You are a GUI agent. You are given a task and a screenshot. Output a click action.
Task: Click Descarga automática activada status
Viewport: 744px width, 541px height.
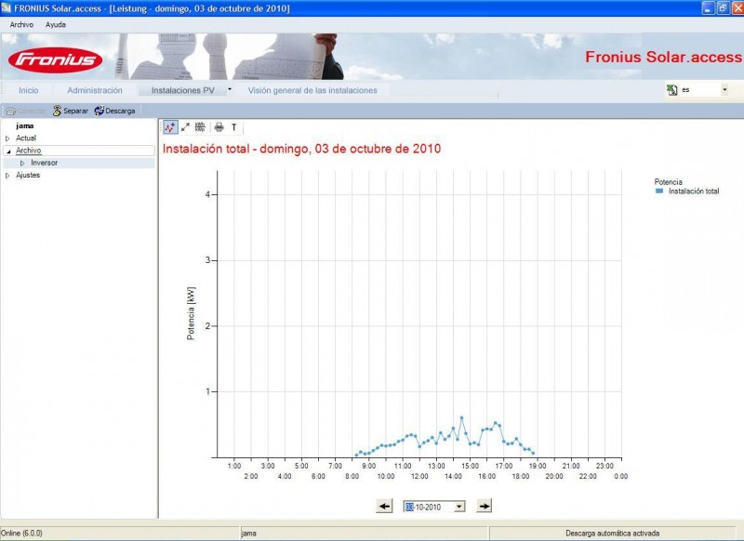(x=612, y=534)
